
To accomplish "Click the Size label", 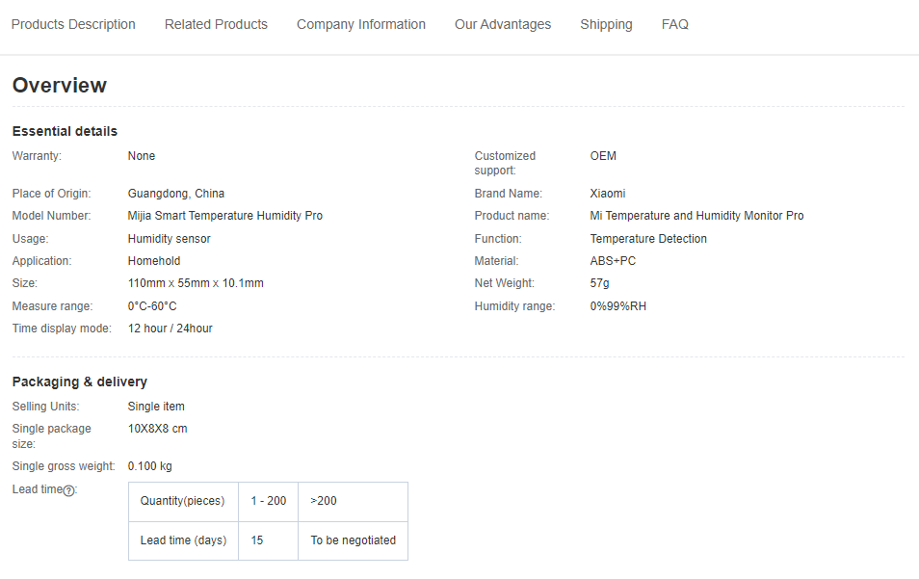I will [25, 283].
